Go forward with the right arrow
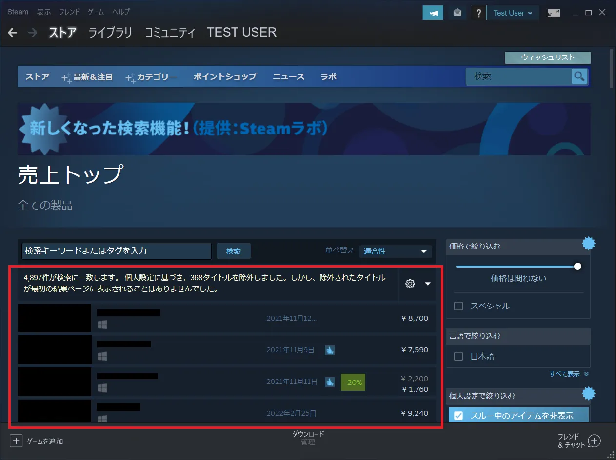The image size is (616, 460). [x=33, y=33]
